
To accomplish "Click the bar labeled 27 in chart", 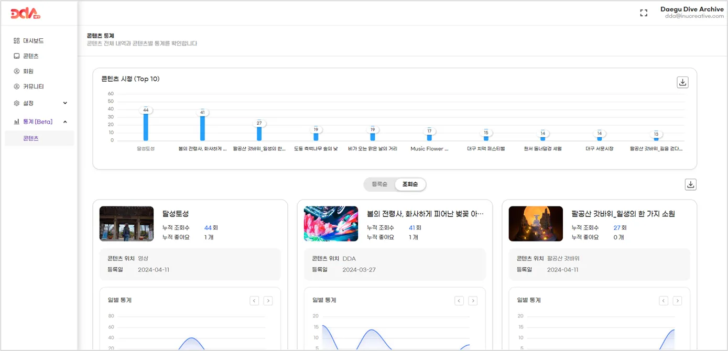I will pyautogui.click(x=259, y=134).
